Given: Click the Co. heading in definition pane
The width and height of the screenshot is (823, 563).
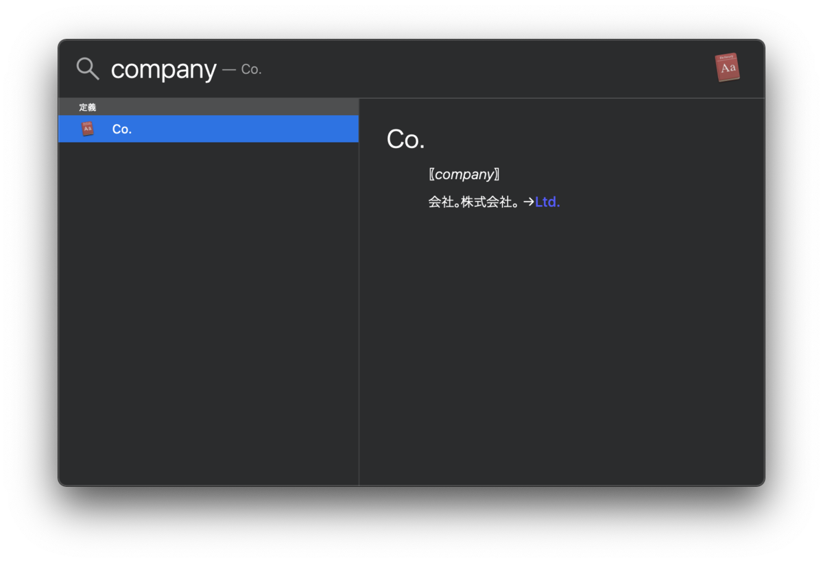Looking at the screenshot, I should [405, 139].
